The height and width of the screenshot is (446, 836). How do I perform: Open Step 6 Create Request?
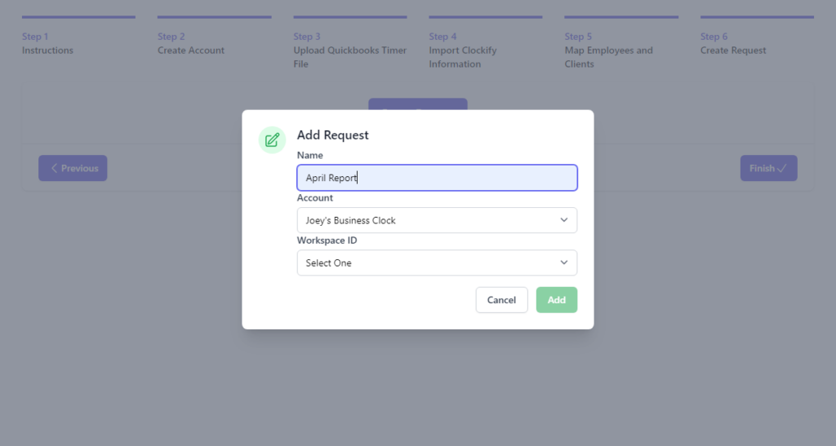pyautogui.click(x=757, y=36)
